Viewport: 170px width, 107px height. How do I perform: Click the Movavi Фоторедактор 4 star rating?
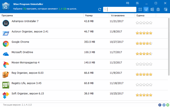144,64
